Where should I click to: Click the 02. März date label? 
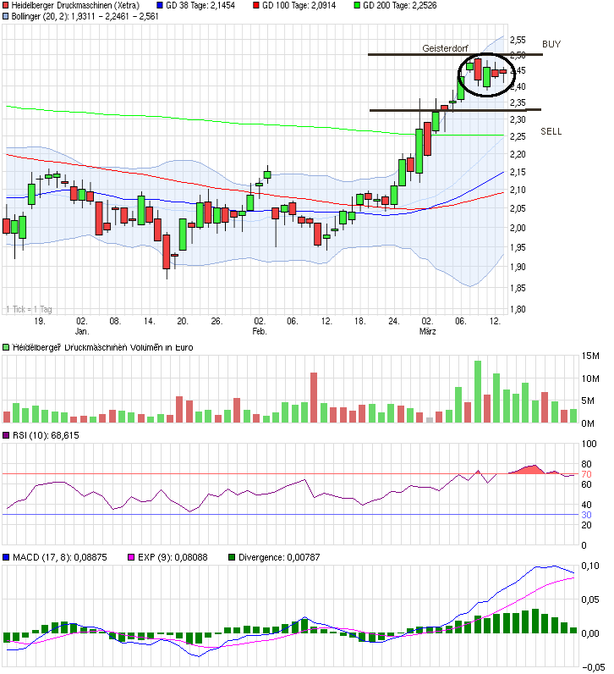tap(427, 326)
